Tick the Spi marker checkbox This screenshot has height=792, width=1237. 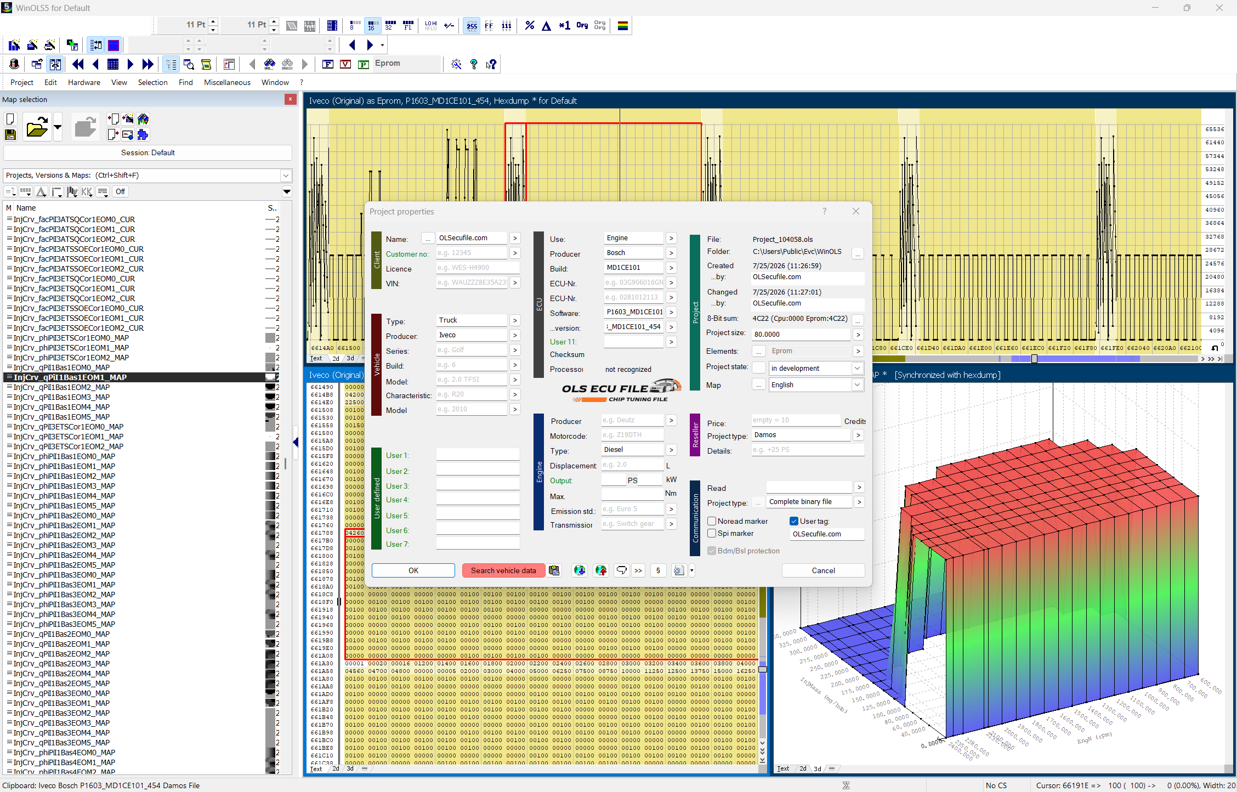(712, 533)
